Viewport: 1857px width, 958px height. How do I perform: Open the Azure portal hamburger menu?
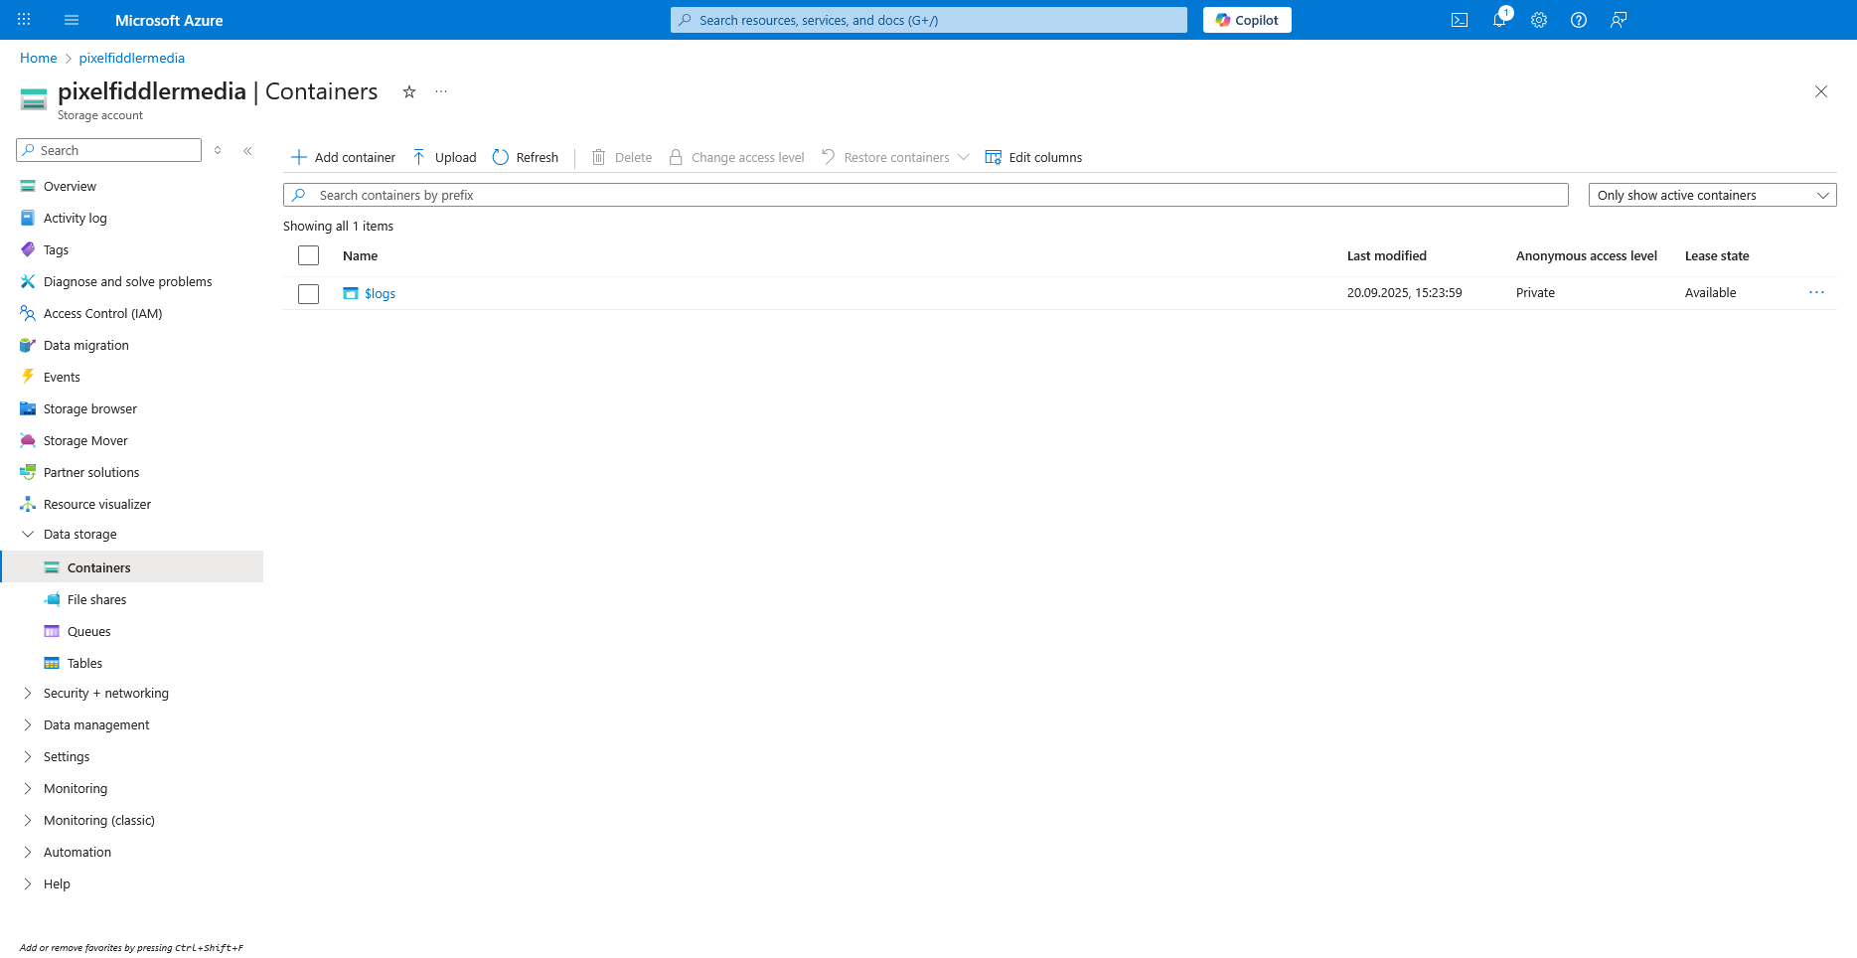click(x=72, y=20)
